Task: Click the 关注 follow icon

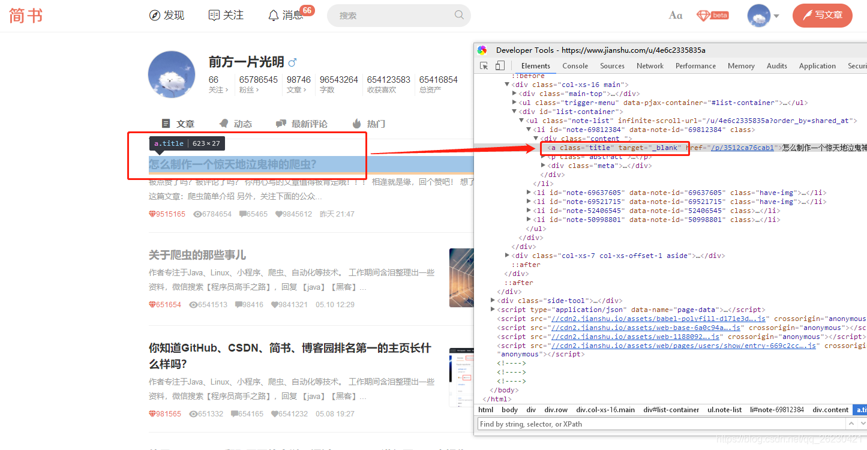Action: click(213, 16)
